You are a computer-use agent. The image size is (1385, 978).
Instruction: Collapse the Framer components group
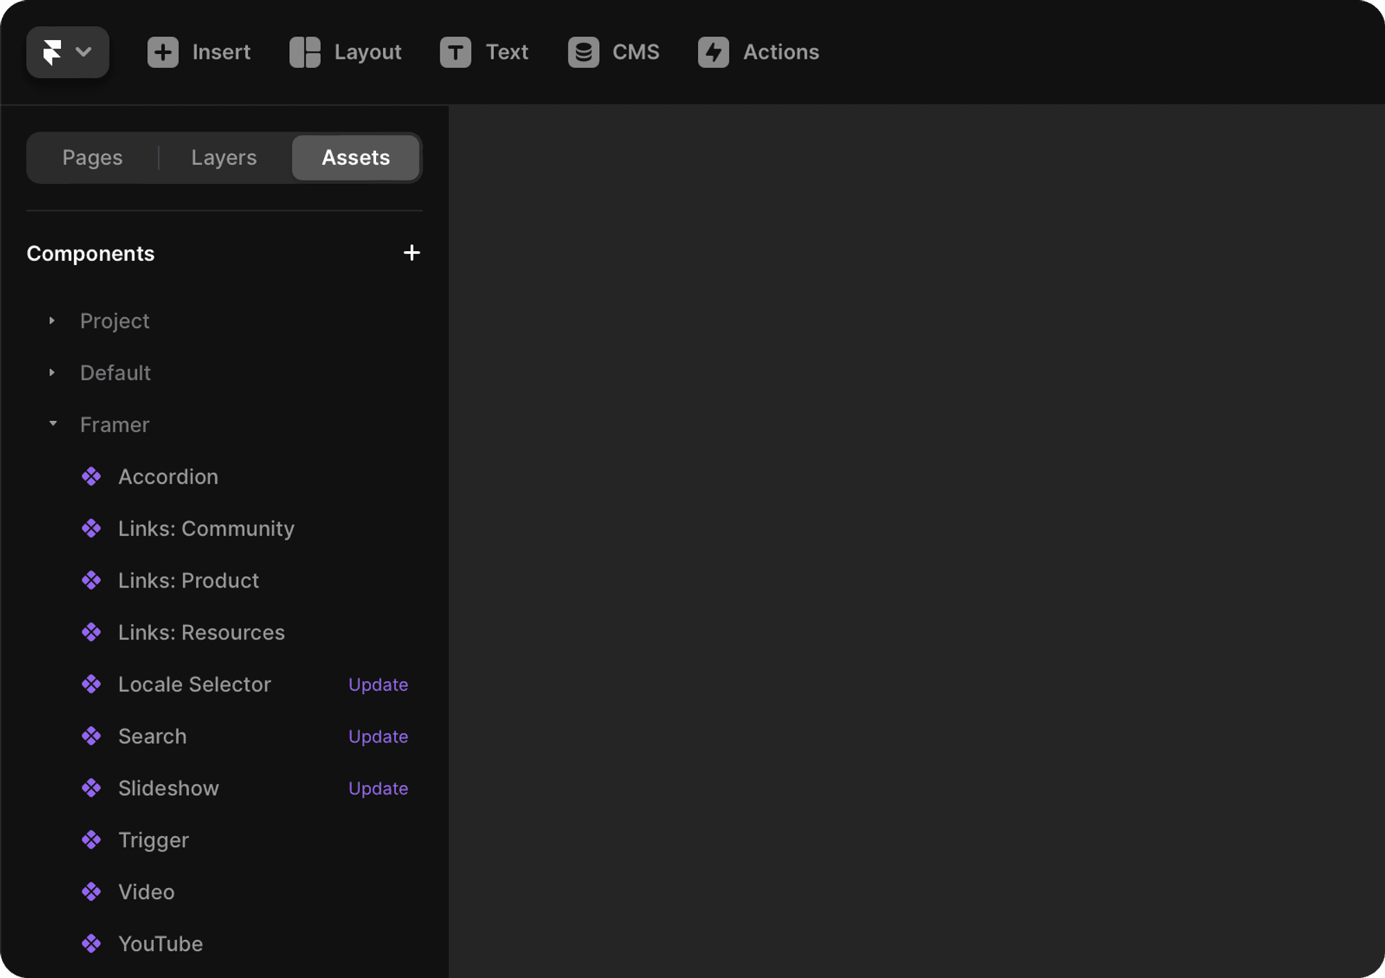[x=53, y=424]
